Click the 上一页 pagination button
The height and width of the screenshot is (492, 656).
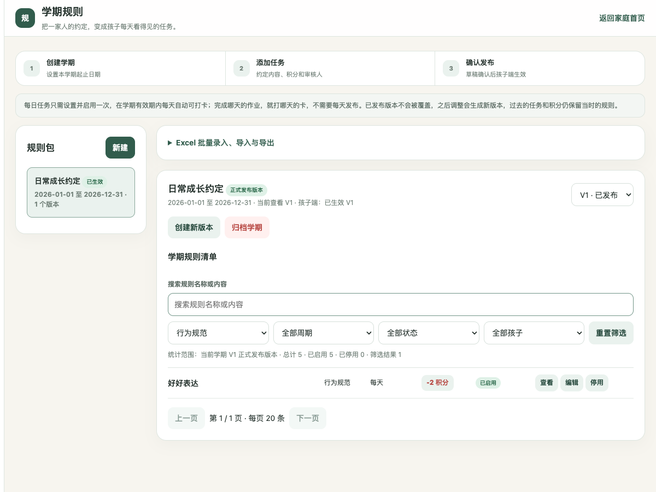(x=186, y=418)
